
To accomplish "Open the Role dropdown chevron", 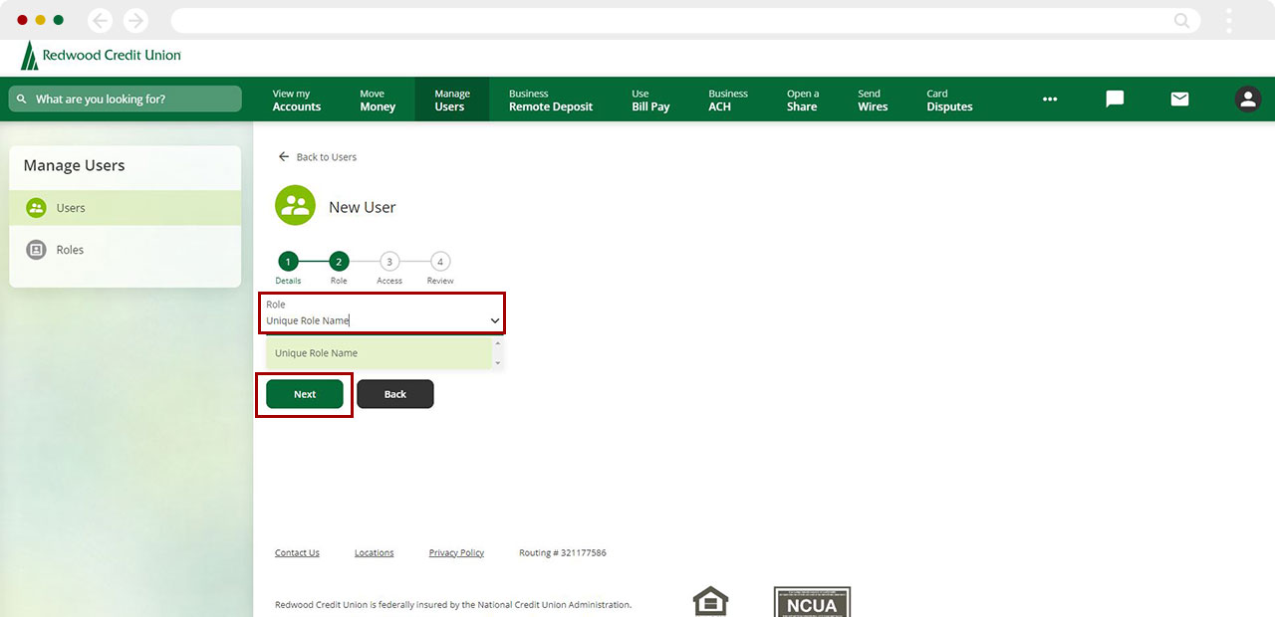I will coord(494,320).
